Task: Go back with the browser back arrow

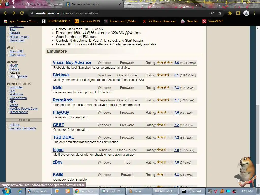Action: 6,13
